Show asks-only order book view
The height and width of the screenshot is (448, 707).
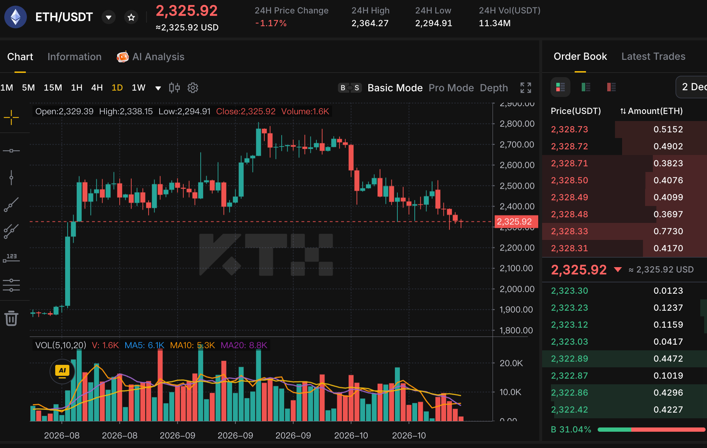(611, 87)
